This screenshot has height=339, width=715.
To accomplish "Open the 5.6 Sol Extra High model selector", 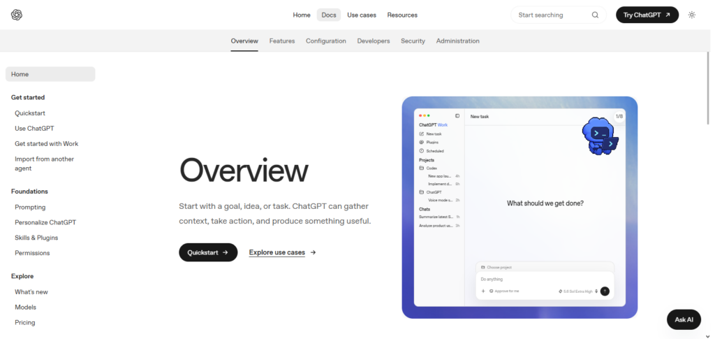I will (x=575, y=291).
